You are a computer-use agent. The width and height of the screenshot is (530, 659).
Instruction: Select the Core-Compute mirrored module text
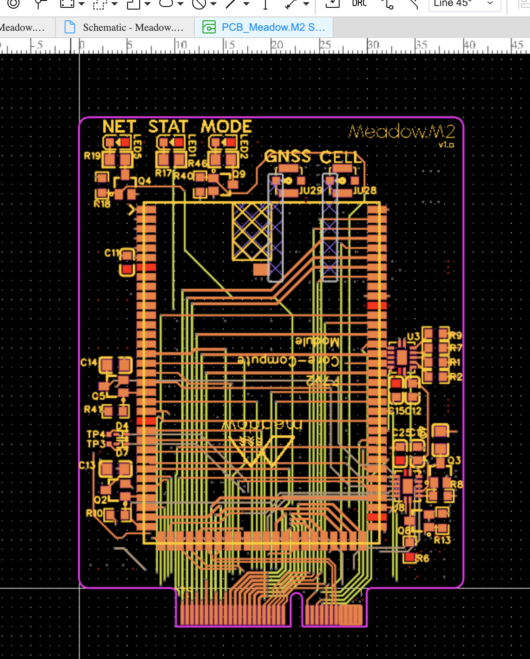(x=288, y=361)
